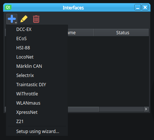Click the blue plus add interface button
Screen dimensions: 154x140
point(12,19)
